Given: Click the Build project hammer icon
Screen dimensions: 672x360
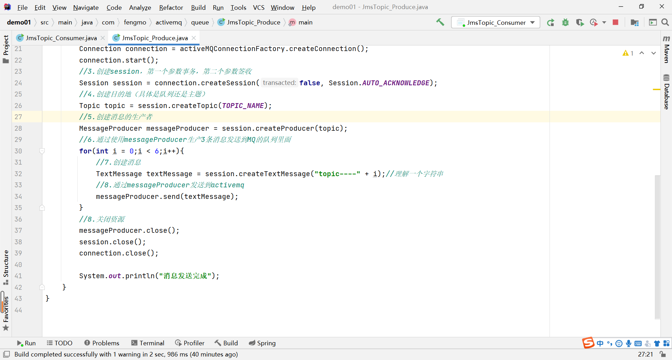Looking at the screenshot, I should 440,22.
